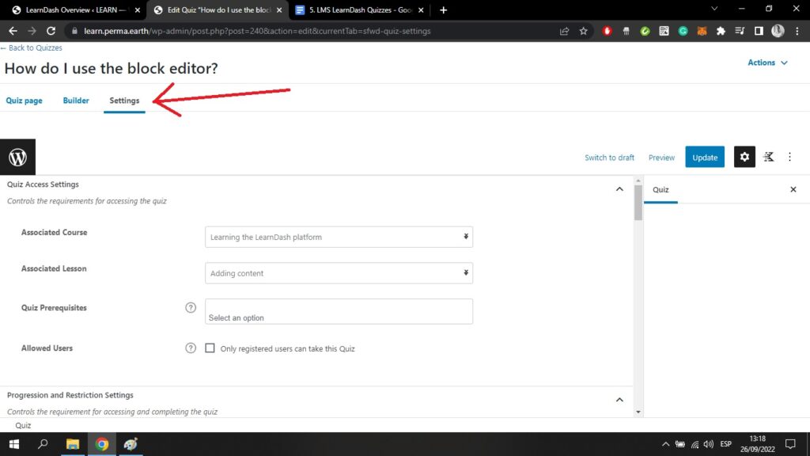810x456 pixels.
Task: Enable Only registered users checkbox
Action: point(210,348)
